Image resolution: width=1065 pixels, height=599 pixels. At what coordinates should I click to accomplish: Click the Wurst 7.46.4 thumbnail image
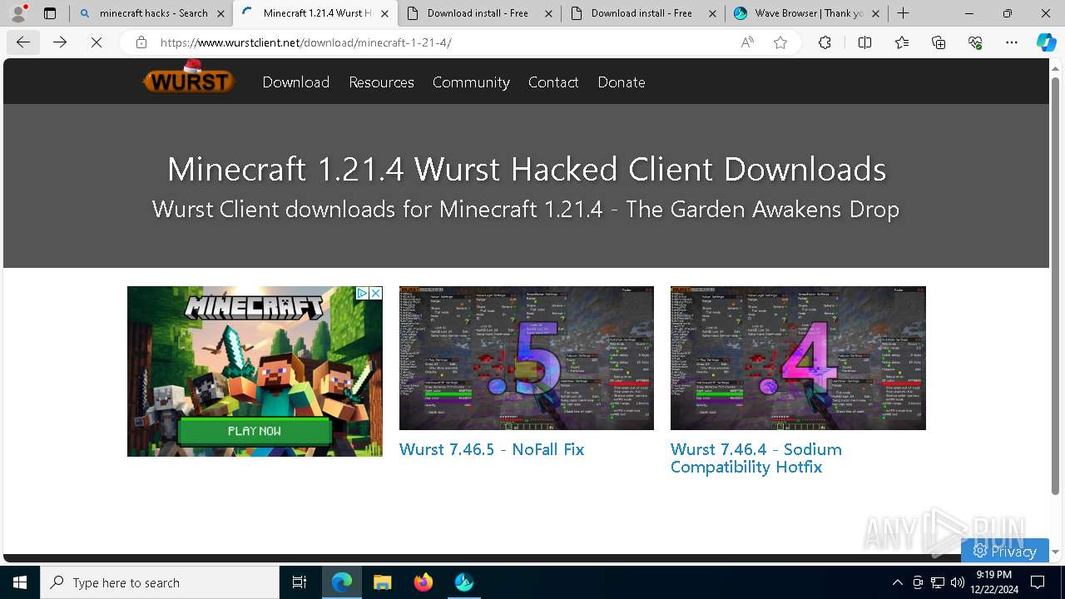pos(798,358)
